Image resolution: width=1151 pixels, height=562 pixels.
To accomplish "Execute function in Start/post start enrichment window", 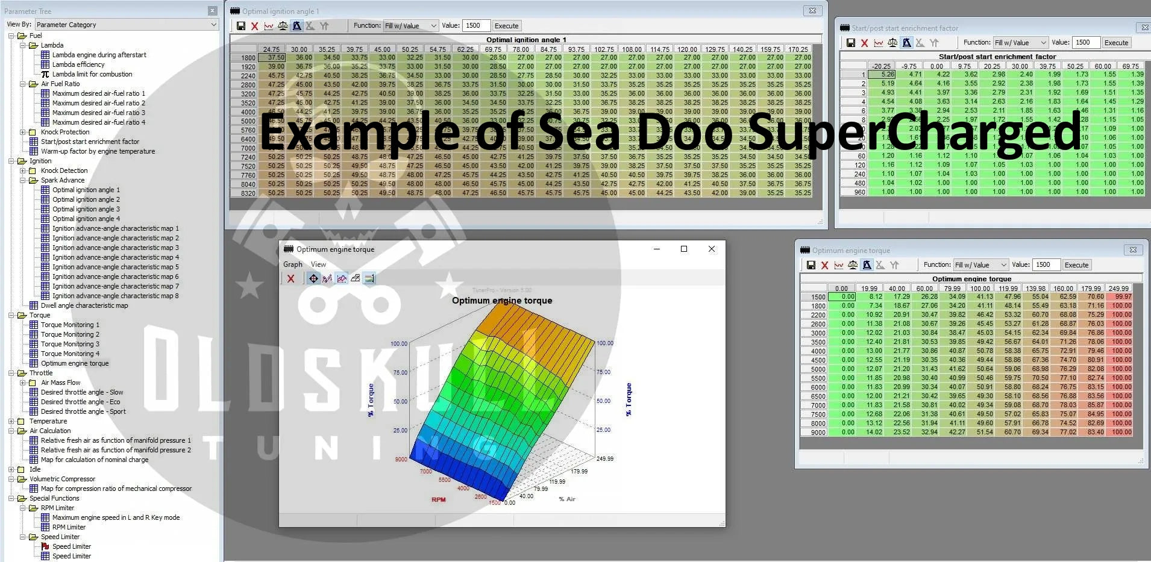I will pyautogui.click(x=1116, y=43).
